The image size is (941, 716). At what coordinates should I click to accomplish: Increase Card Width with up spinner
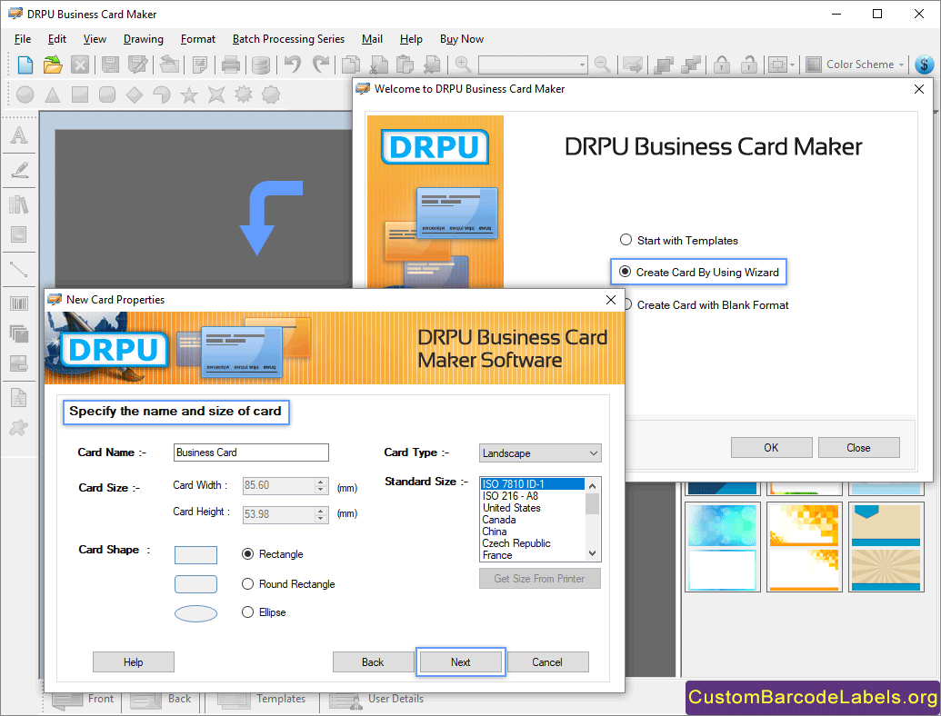(321, 482)
